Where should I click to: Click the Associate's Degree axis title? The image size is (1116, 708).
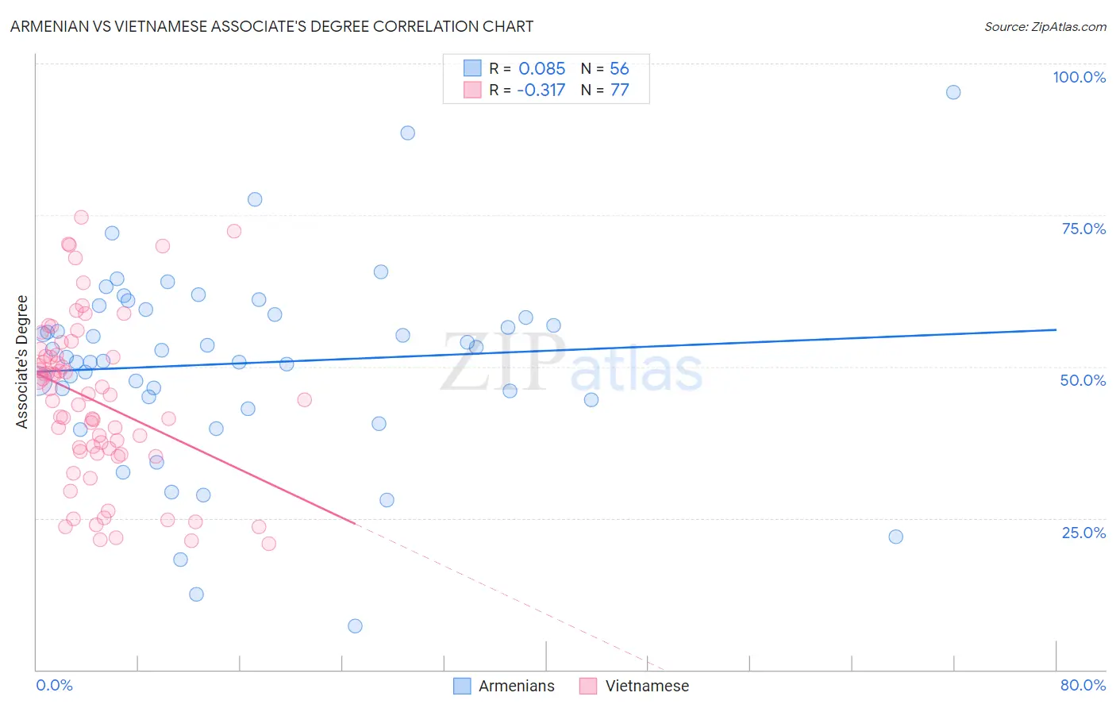click(x=22, y=362)
